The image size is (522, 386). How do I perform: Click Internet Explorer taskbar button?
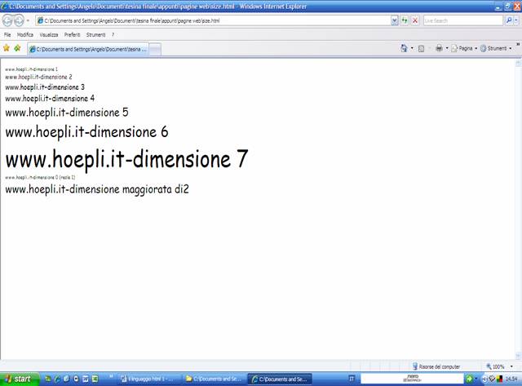pos(280,379)
